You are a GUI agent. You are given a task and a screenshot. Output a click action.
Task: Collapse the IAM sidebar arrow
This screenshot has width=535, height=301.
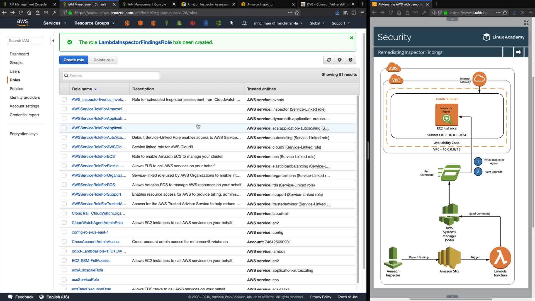click(53, 41)
